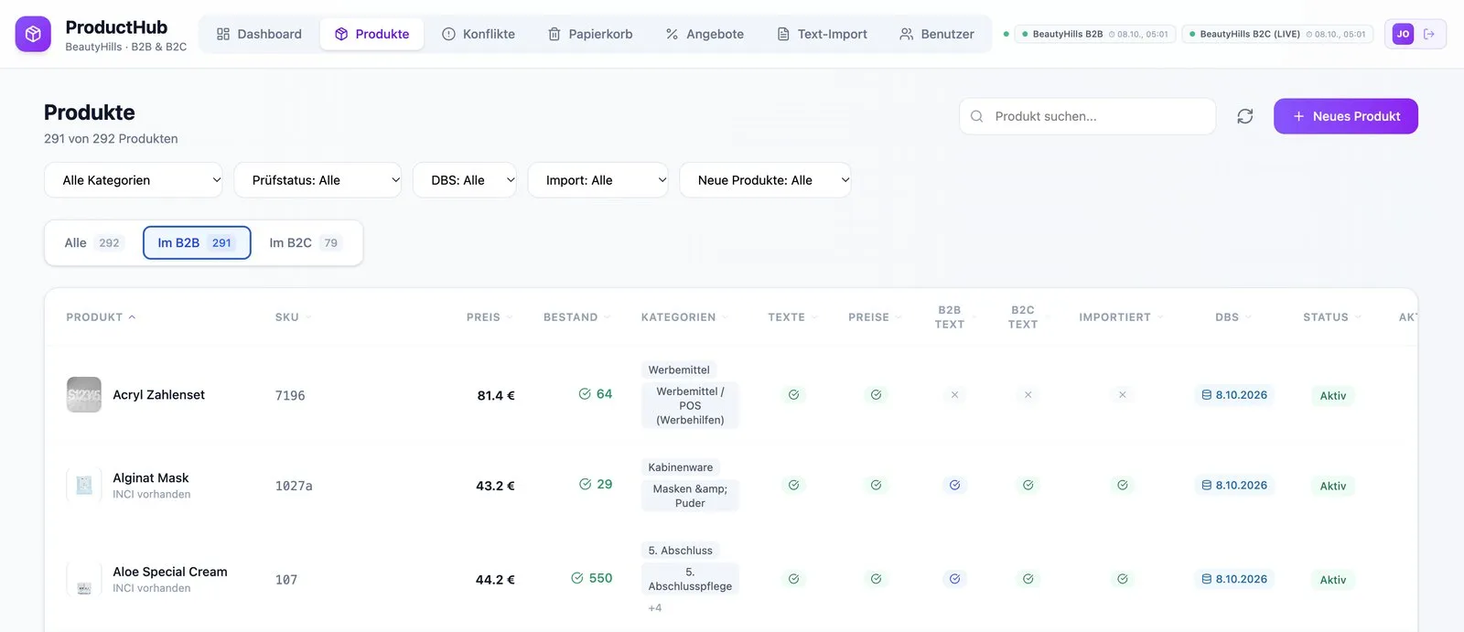Click Aloe Special Cream stock check icon

coord(577,578)
